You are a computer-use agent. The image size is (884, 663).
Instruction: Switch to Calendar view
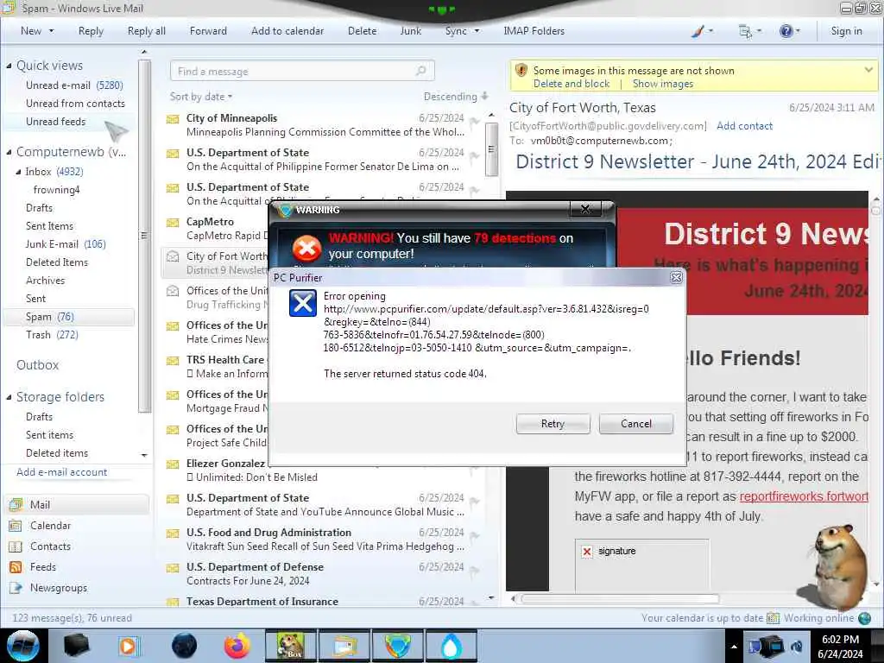tap(50, 526)
